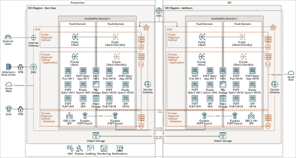The height and width of the screenshot is (158, 296).
Task: Select the Internet Gateway icon
Action: 33,38
